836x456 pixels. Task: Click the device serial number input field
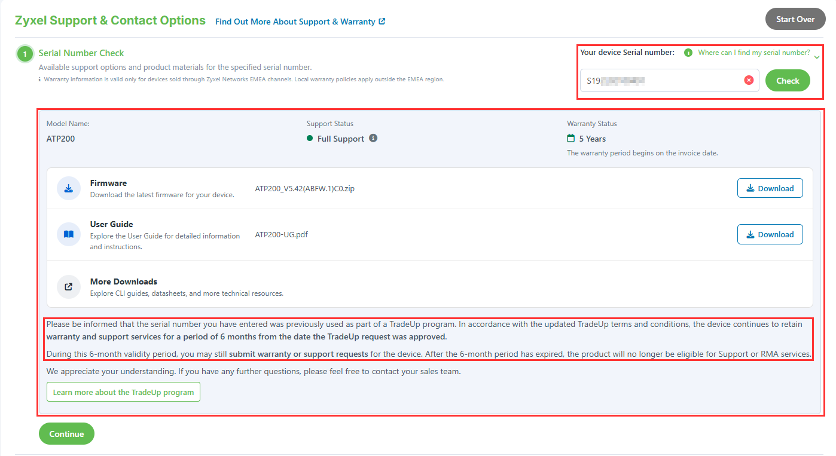pyautogui.click(x=670, y=80)
